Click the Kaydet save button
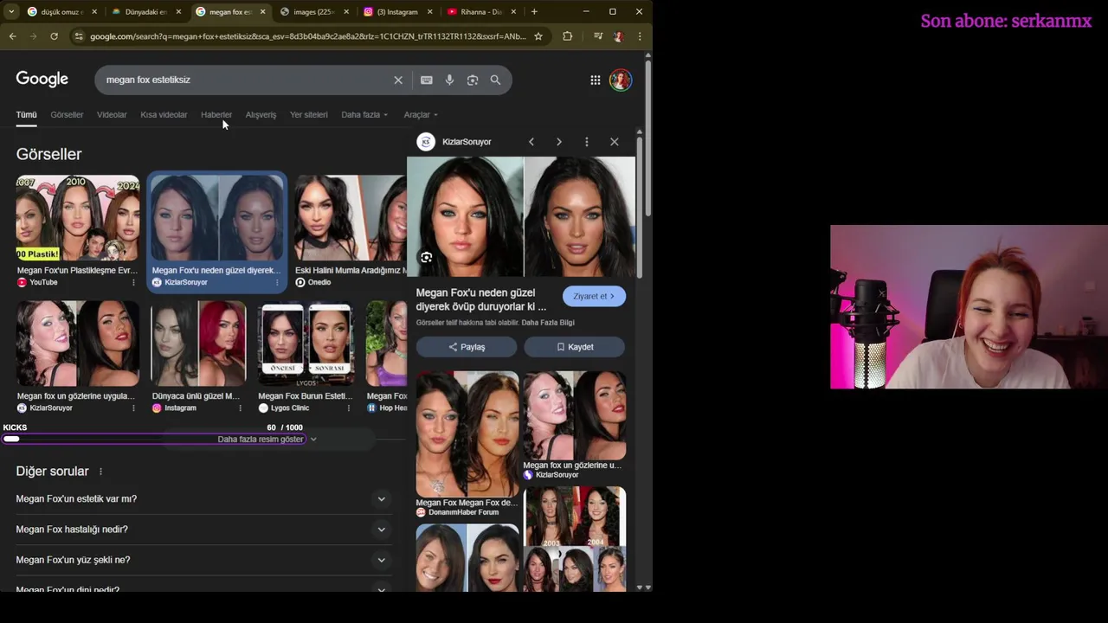1108x623 pixels. (x=575, y=347)
